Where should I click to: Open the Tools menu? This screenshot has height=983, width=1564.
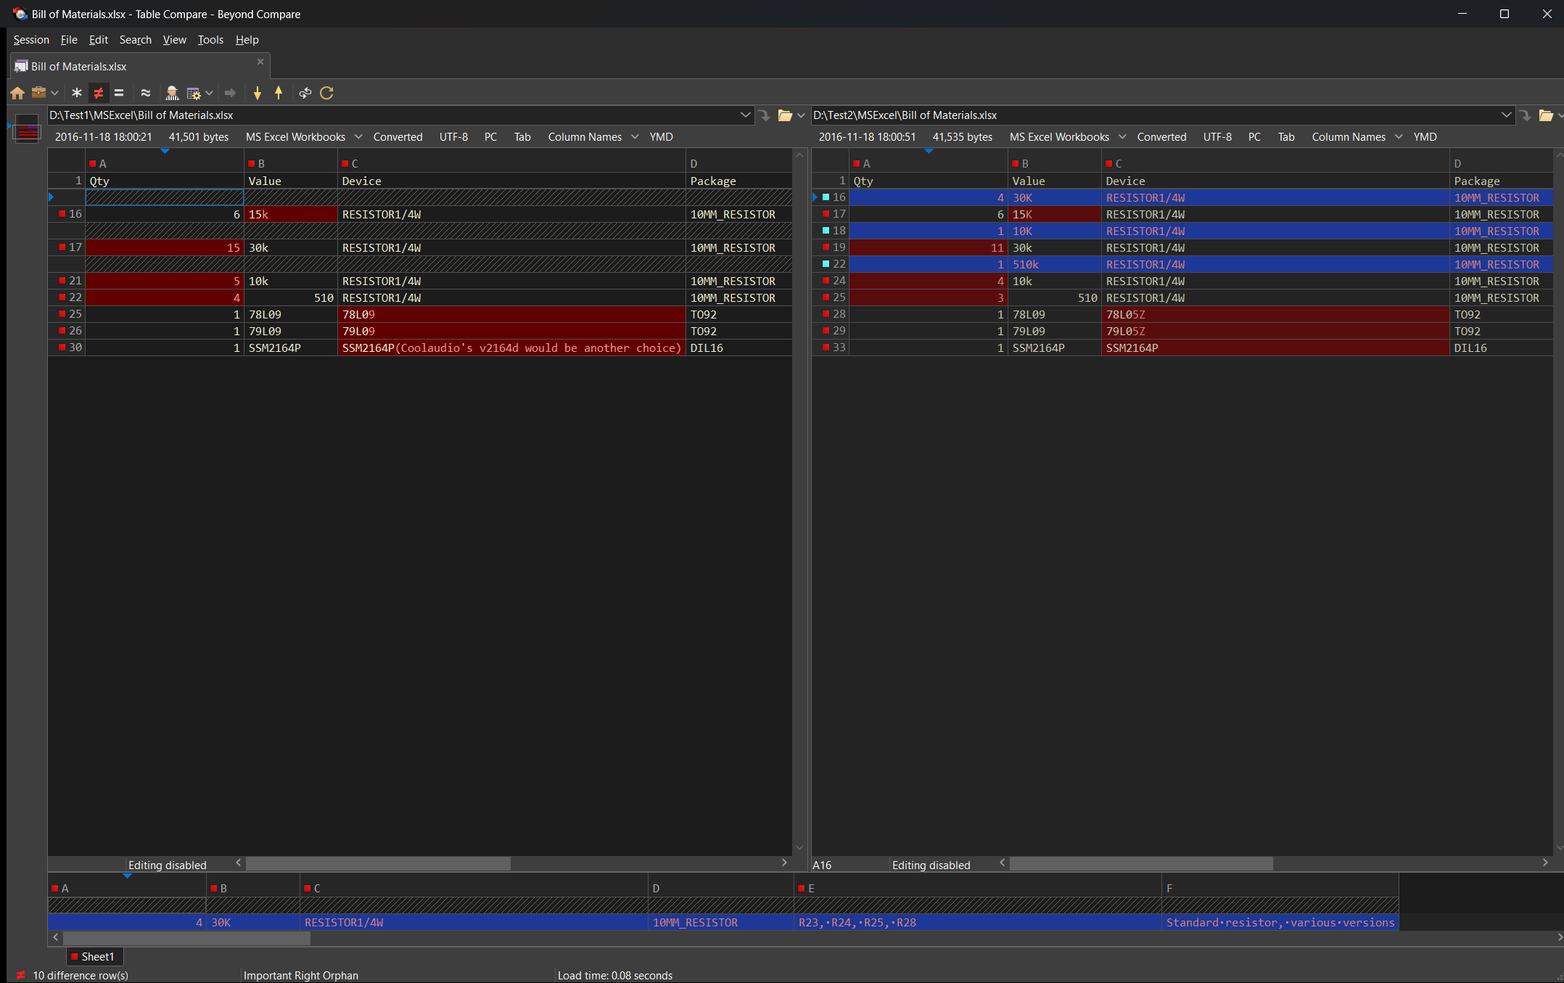pyautogui.click(x=210, y=40)
